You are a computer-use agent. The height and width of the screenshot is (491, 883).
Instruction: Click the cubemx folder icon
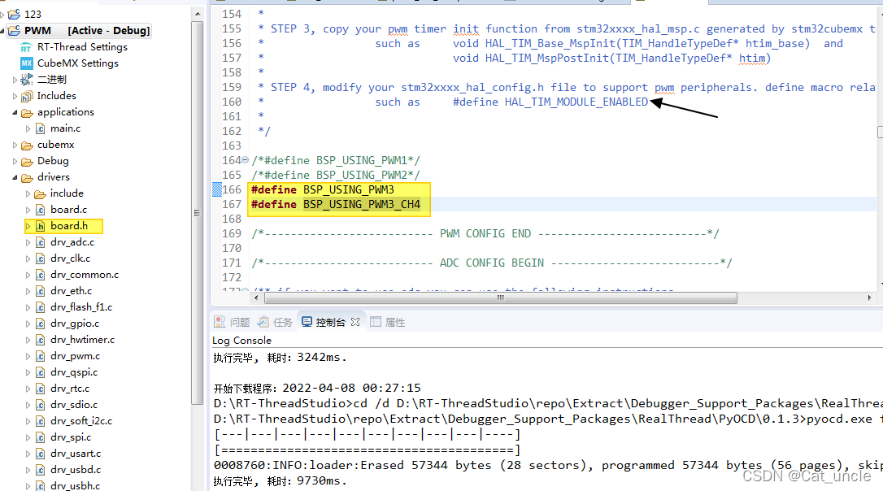27,146
